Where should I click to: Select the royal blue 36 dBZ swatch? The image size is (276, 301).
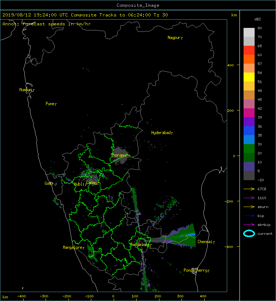tap(249, 130)
